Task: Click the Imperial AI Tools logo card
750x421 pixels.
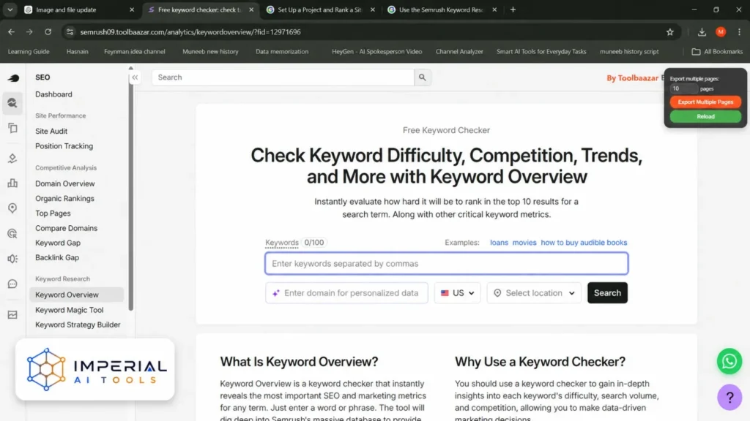Action: [x=94, y=369]
